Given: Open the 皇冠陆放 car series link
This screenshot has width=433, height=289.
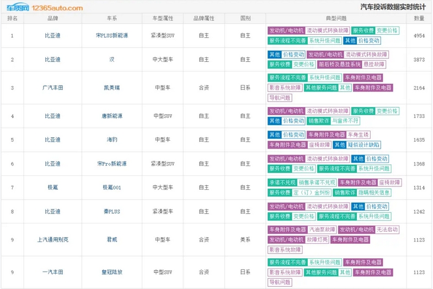Looking at the screenshot, I should coord(112,272).
